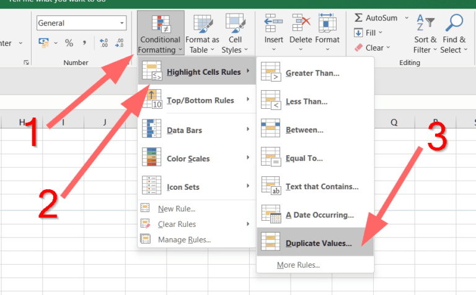Open the Conditional Formatting menu button
This screenshot has width=476, height=295.
[x=161, y=33]
